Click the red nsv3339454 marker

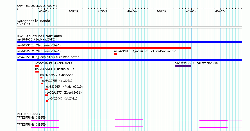[46, 89]
